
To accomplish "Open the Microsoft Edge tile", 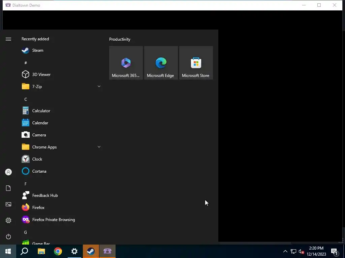I will [x=161, y=63].
